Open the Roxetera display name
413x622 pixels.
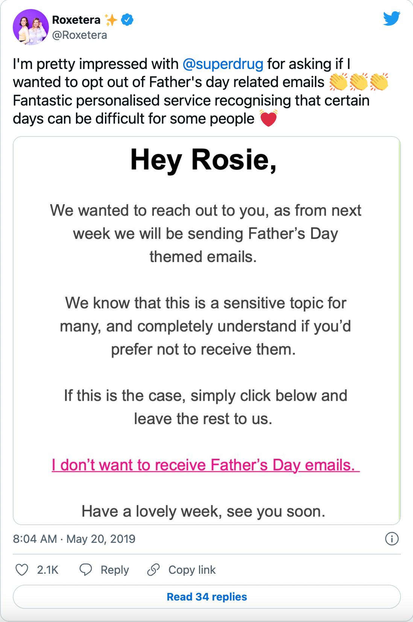[x=76, y=20]
